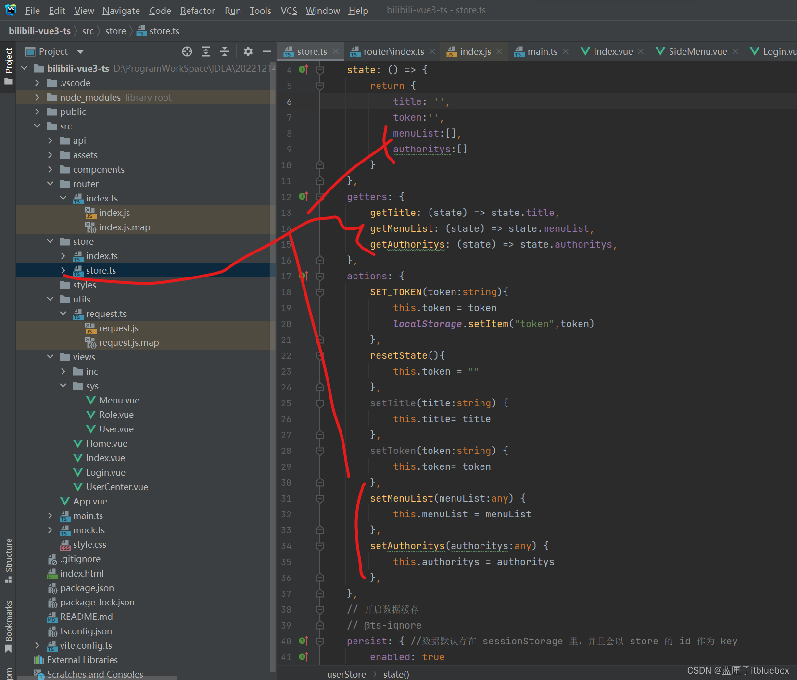797x680 pixels.
Task: Toggle code fold at line 17 actions
Action: point(320,276)
